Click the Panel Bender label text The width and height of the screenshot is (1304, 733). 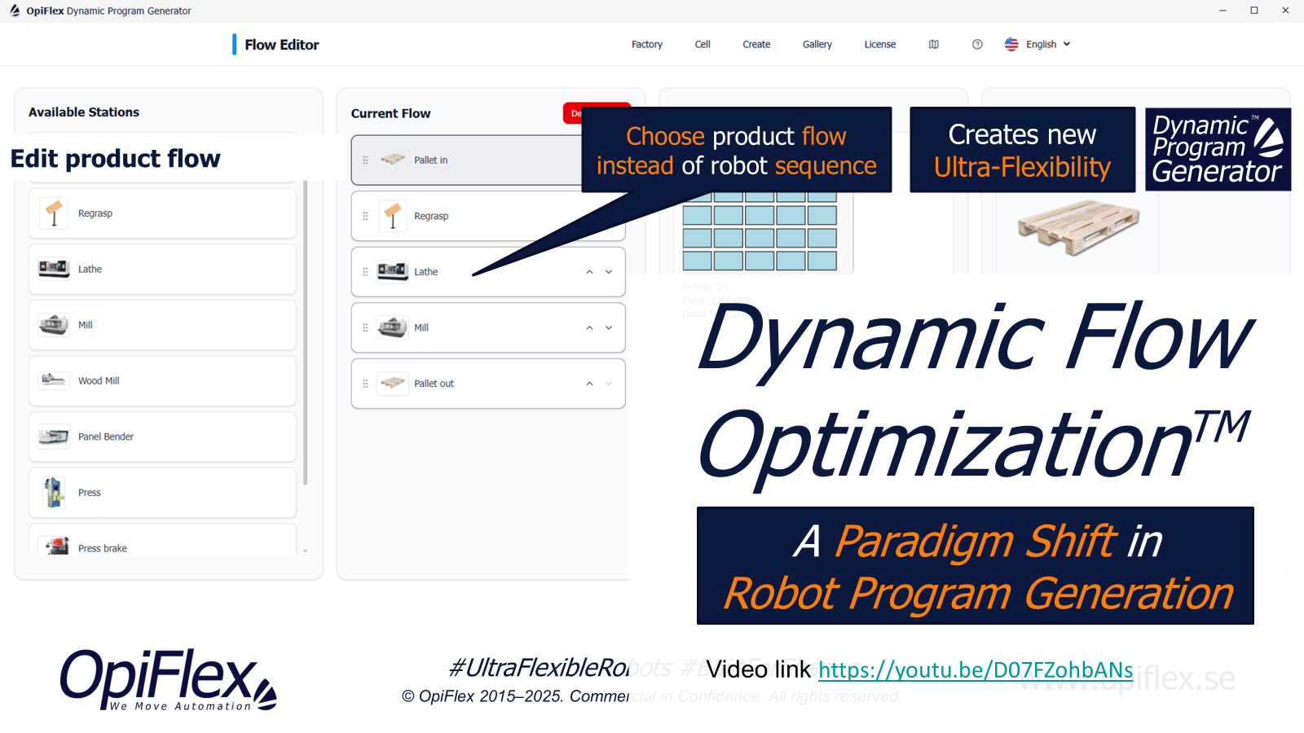click(106, 437)
